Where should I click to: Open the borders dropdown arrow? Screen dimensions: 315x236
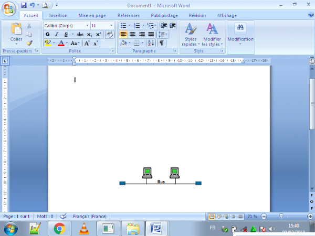point(142,43)
